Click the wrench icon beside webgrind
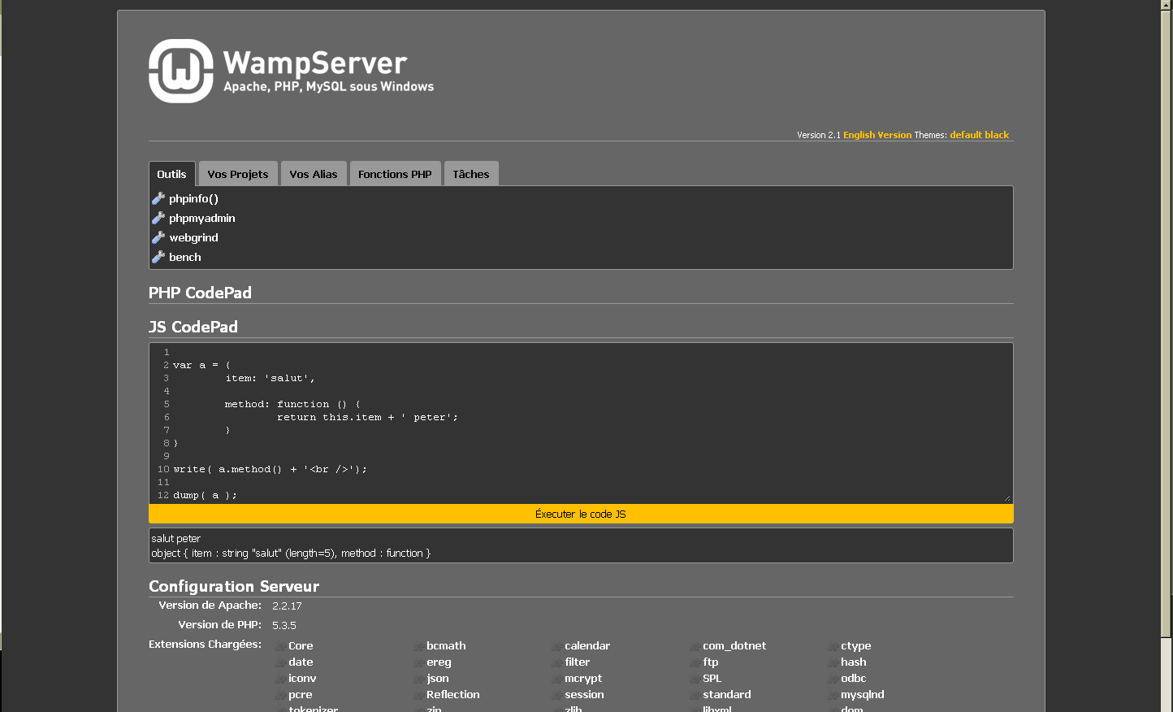Viewport: 1173px width, 712px height. coord(158,237)
